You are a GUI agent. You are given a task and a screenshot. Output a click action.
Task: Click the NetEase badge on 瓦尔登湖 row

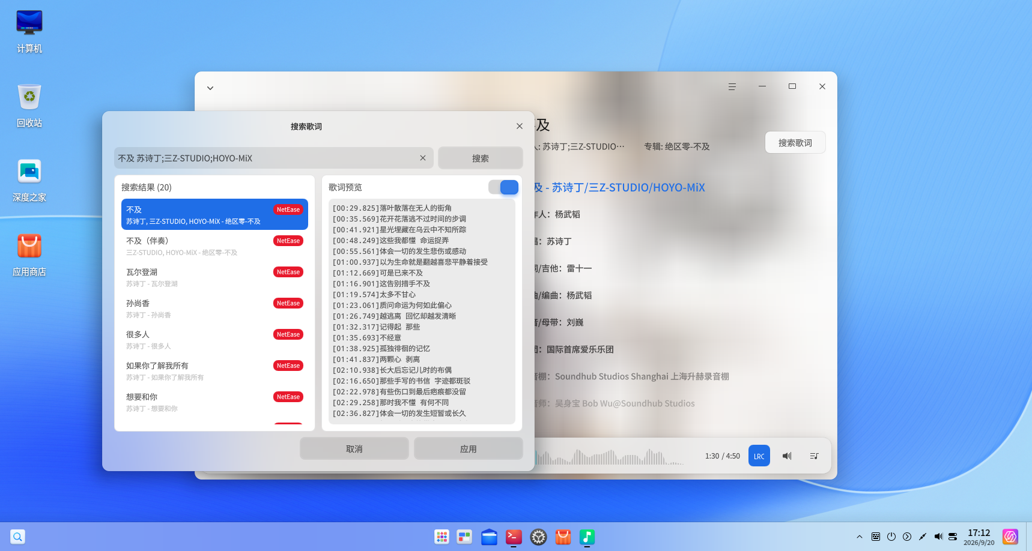tap(288, 272)
